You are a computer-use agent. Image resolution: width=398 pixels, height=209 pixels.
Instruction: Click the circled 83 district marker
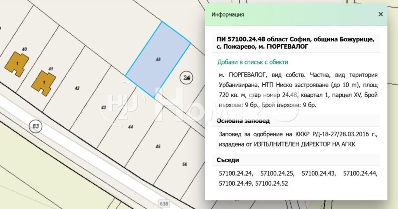click(35, 126)
